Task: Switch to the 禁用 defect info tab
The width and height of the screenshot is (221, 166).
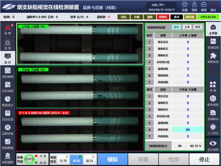Action: [x=198, y=27]
